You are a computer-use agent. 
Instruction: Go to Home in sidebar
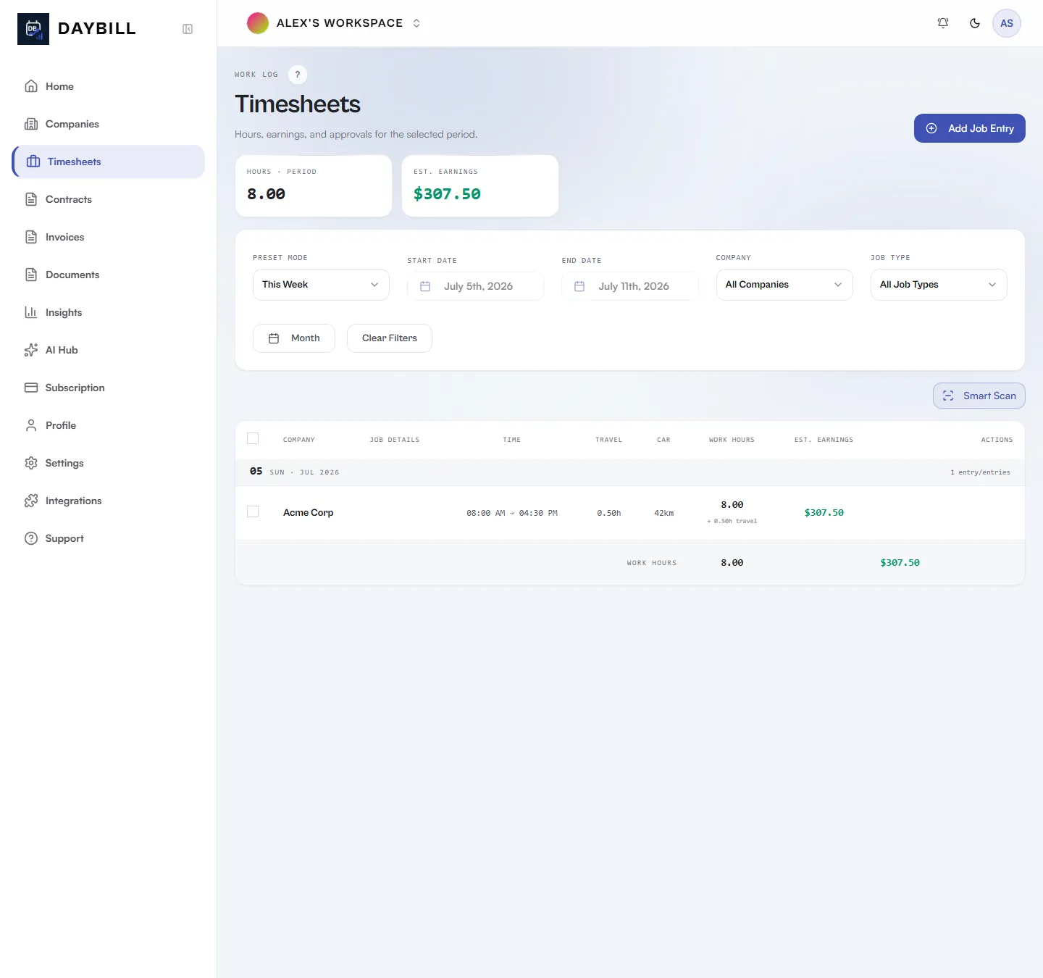point(109,86)
